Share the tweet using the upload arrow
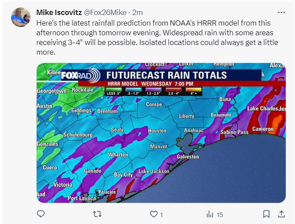 pos(281,214)
